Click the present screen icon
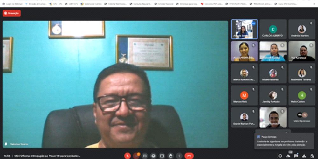Screen dimensions: 318x159 162,156
